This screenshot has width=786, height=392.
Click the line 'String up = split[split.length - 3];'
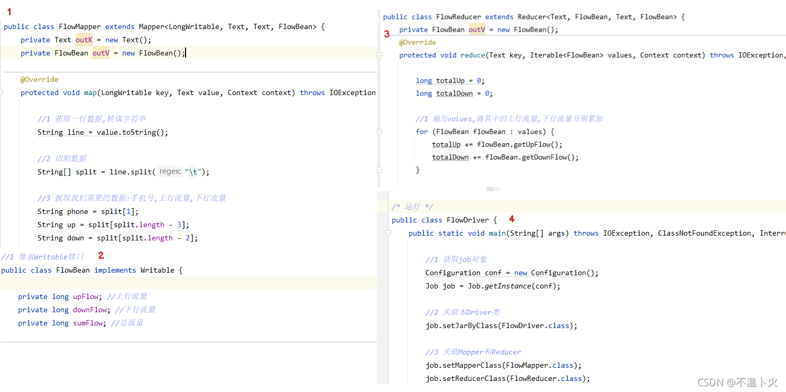pyautogui.click(x=113, y=225)
